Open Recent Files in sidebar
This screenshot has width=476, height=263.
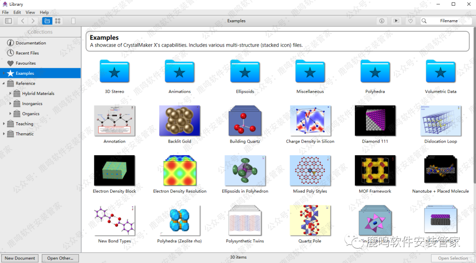[x=27, y=53]
